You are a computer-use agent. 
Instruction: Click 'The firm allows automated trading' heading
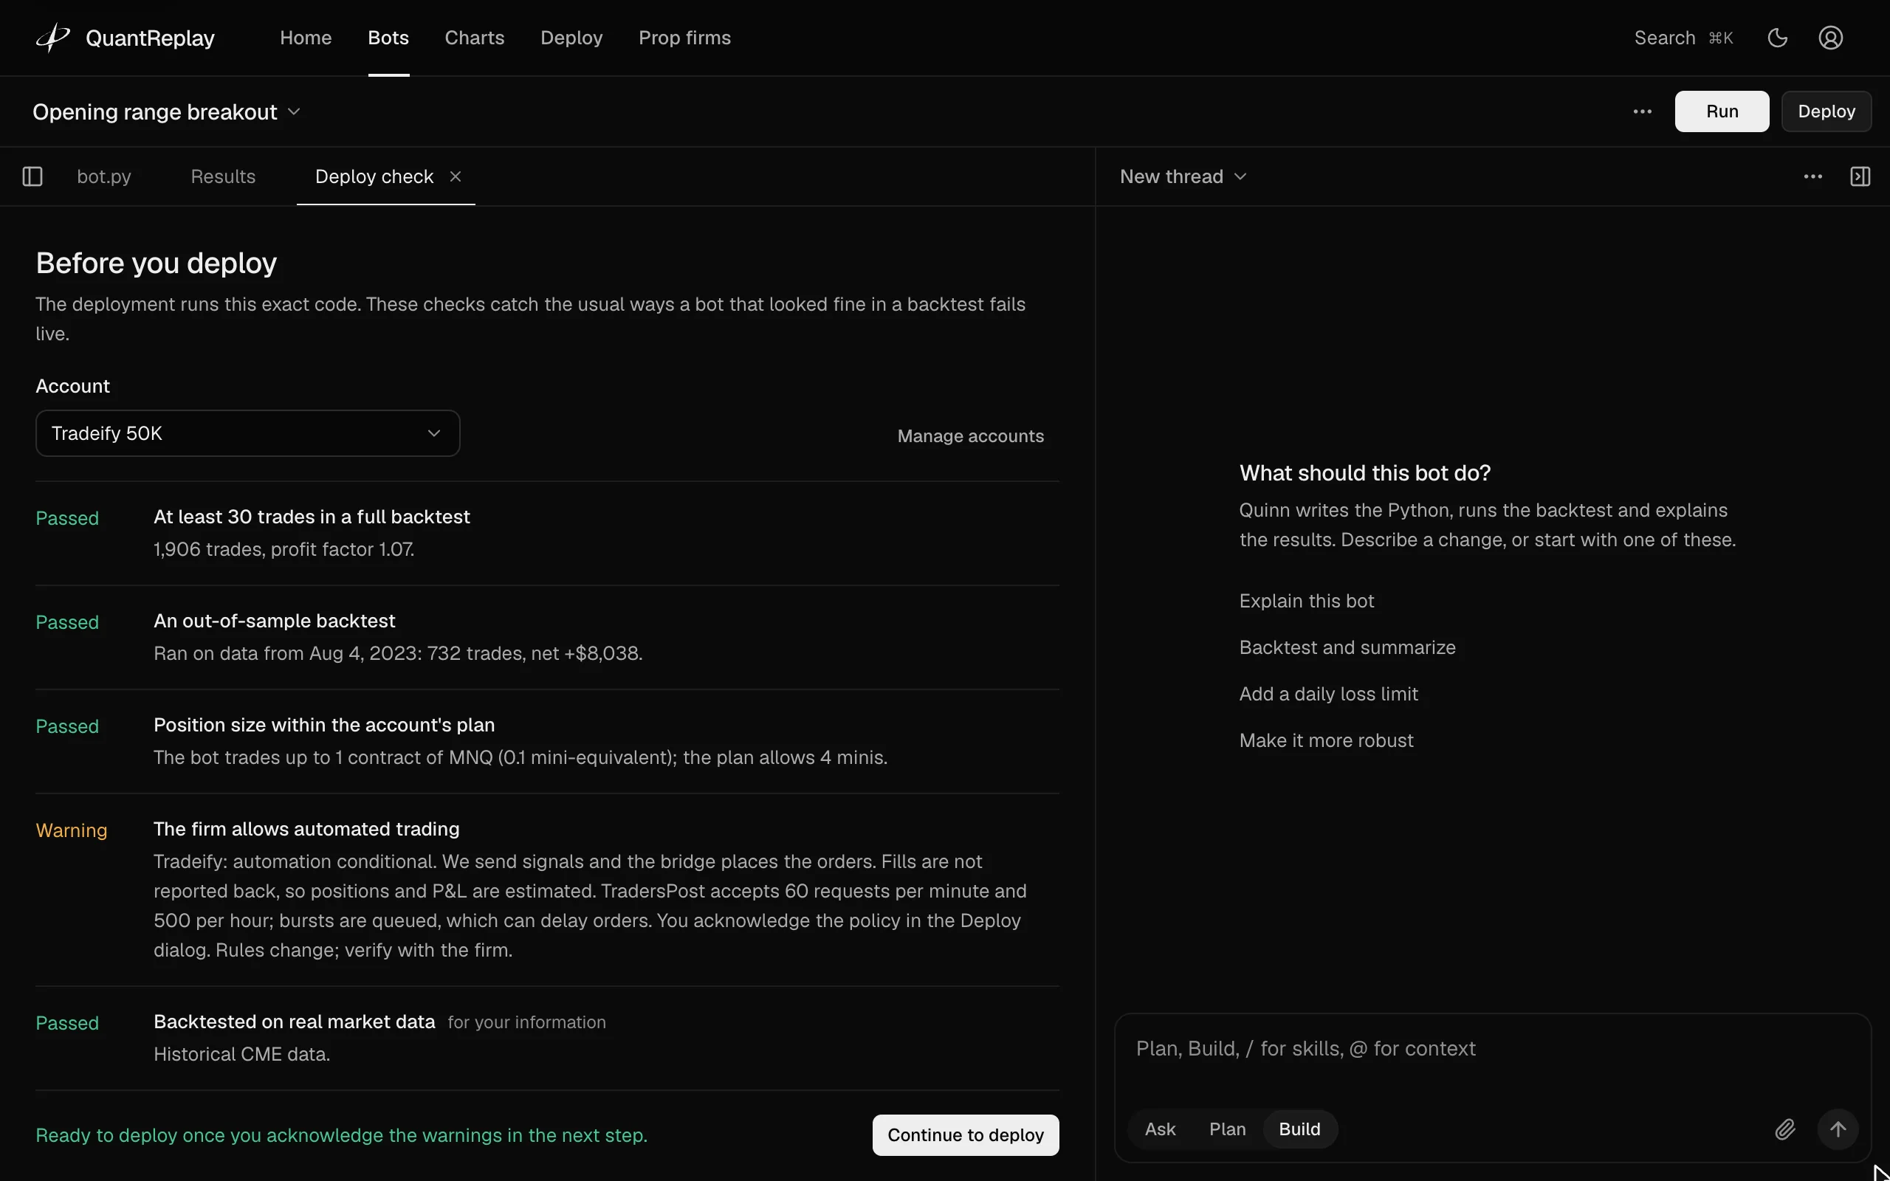click(306, 829)
